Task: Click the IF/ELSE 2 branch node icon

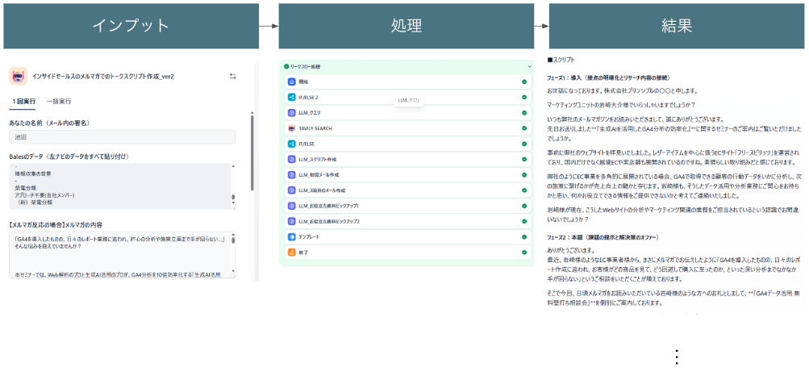Action: click(x=292, y=98)
